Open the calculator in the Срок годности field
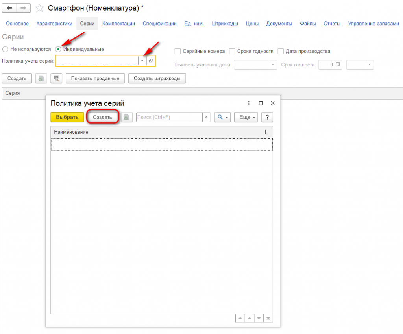403x334 pixels. 338,65
